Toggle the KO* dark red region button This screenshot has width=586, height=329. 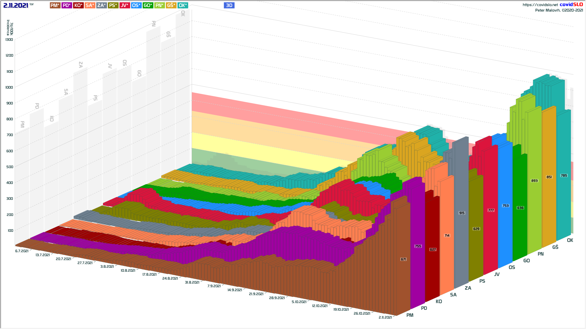point(78,5)
